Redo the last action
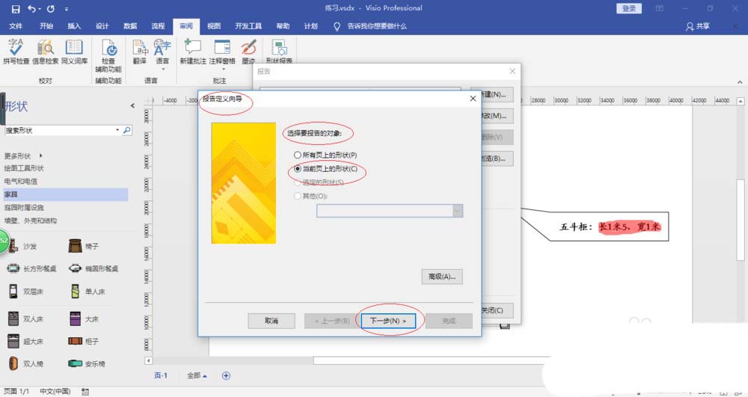Screen dimensions: 748x397 click(x=51, y=8)
